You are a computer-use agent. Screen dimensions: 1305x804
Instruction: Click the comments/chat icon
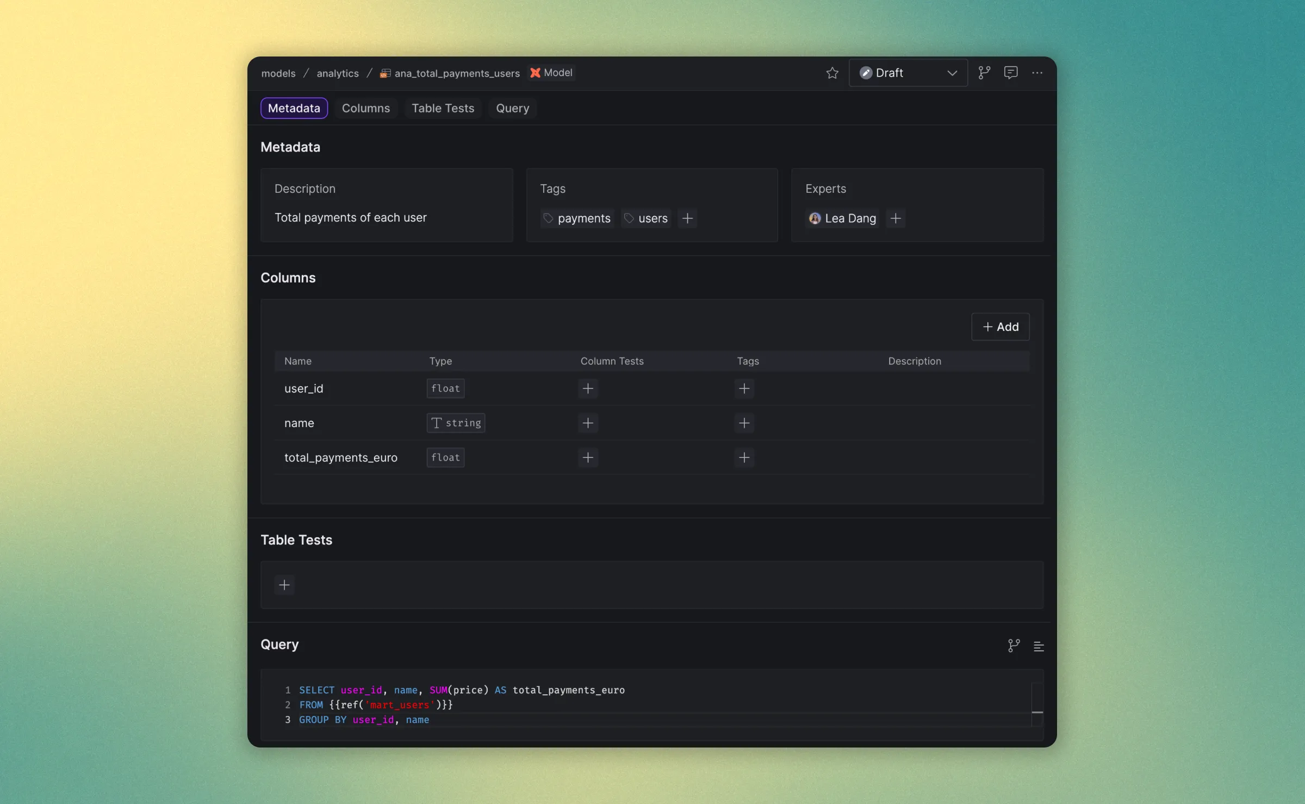[1010, 73]
